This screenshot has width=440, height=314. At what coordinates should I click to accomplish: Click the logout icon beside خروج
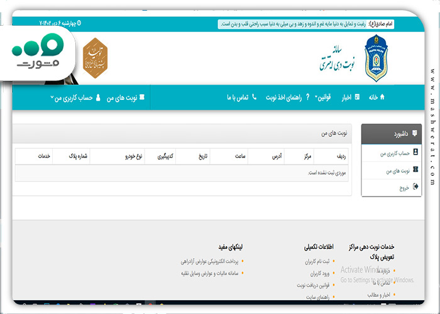pos(415,187)
